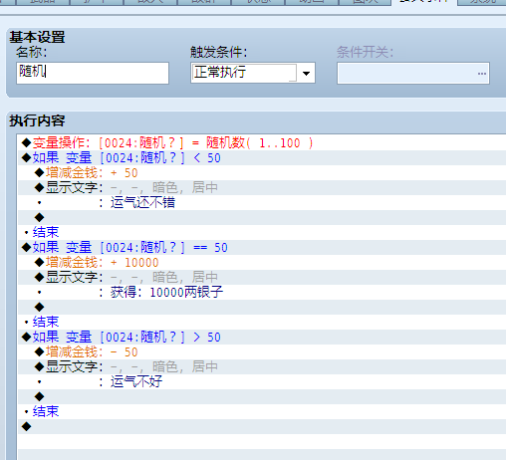Select the 如果 变量 > 50 condition line
This screenshot has height=460, width=506.
pos(262,338)
